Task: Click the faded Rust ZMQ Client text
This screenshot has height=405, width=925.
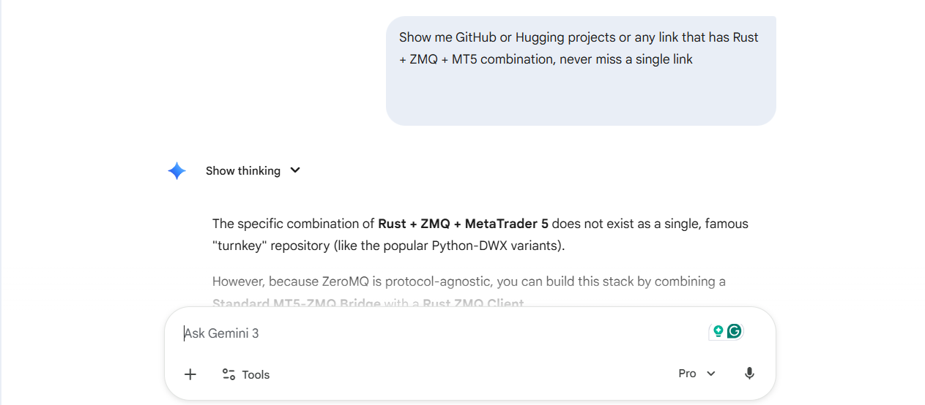Action: [473, 303]
